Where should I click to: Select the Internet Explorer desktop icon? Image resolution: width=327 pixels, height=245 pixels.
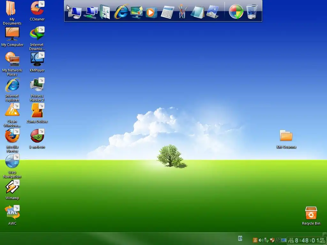coord(12,90)
